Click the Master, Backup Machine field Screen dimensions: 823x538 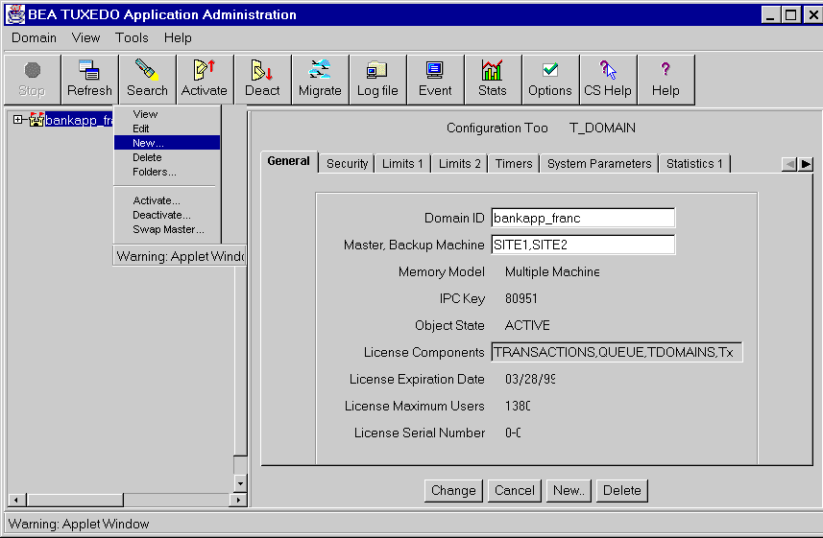(x=583, y=245)
